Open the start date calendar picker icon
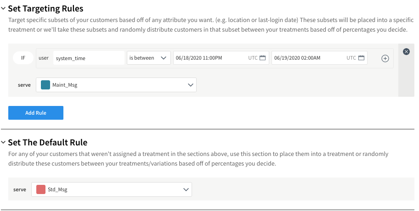Image resolution: width=419 pixels, height=211 pixels. (x=263, y=58)
